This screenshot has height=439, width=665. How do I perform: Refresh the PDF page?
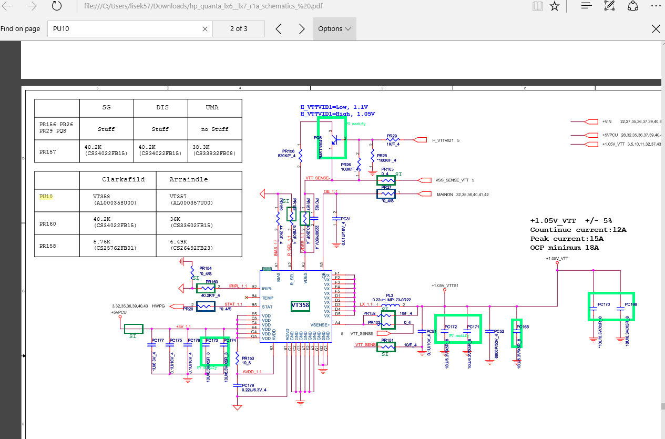[x=57, y=6]
